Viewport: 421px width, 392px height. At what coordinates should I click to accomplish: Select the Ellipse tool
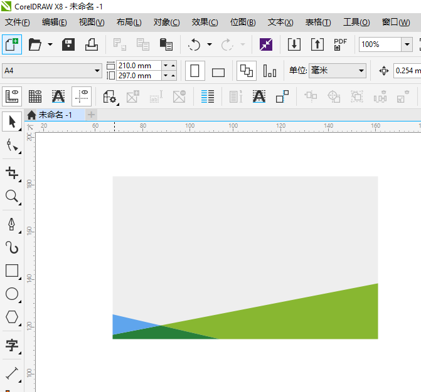pyautogui.click(x=12, y=294)
